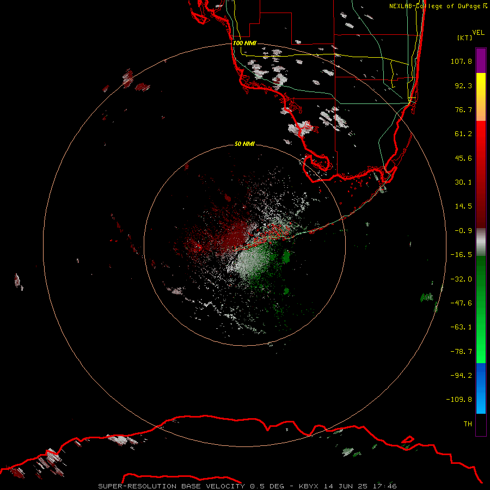Click the Super-Resolution Base Velocity caption
This screenshot has height=490, width=490.
[x=247, y=486]
